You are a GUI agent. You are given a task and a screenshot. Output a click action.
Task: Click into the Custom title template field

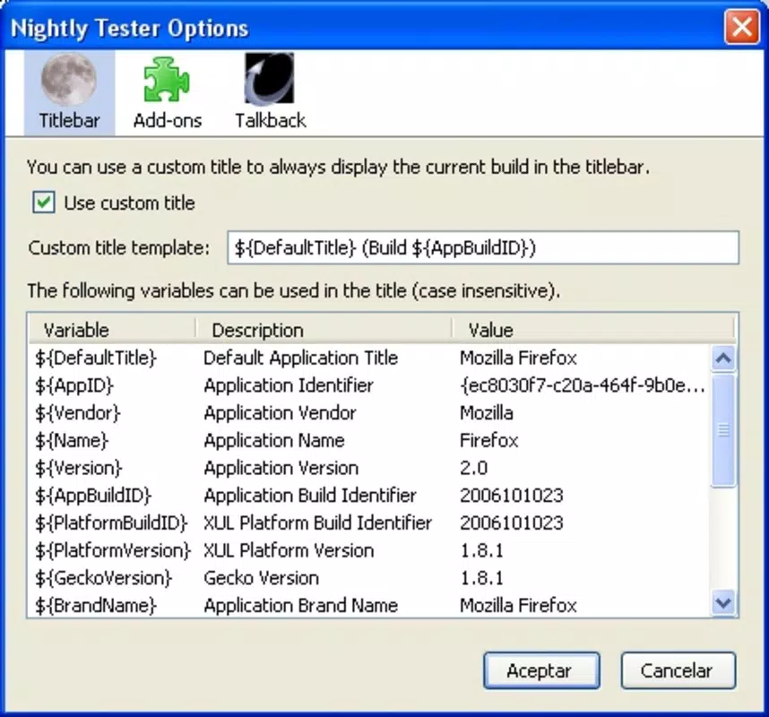(482, 247)
